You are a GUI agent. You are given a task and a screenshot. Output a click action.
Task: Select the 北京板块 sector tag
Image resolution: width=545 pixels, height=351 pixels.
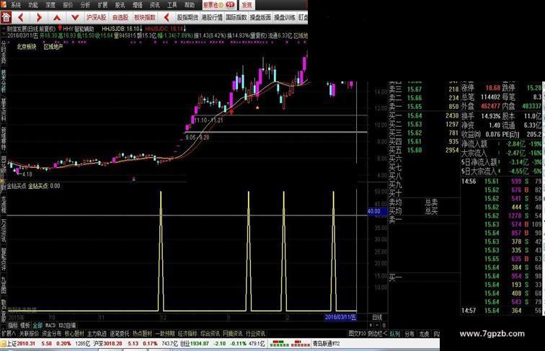[27, 47]
